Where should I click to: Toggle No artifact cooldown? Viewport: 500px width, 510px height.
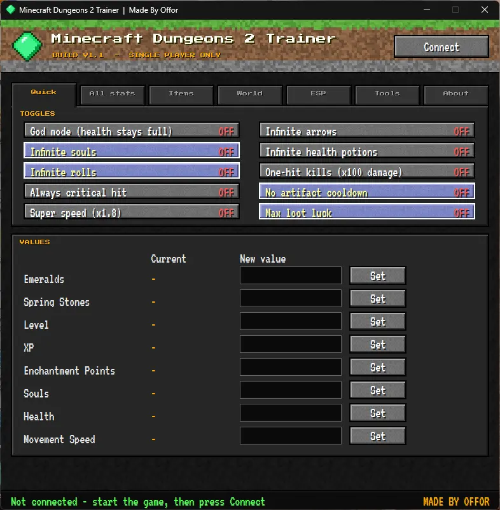pos(367,191)
